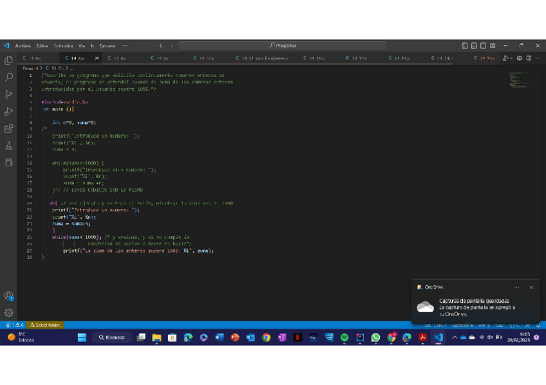The width and height of the screenshot is (546, 385).
Task: Expand the menu bar overflow ellipsis
Action: click(125, 46)
